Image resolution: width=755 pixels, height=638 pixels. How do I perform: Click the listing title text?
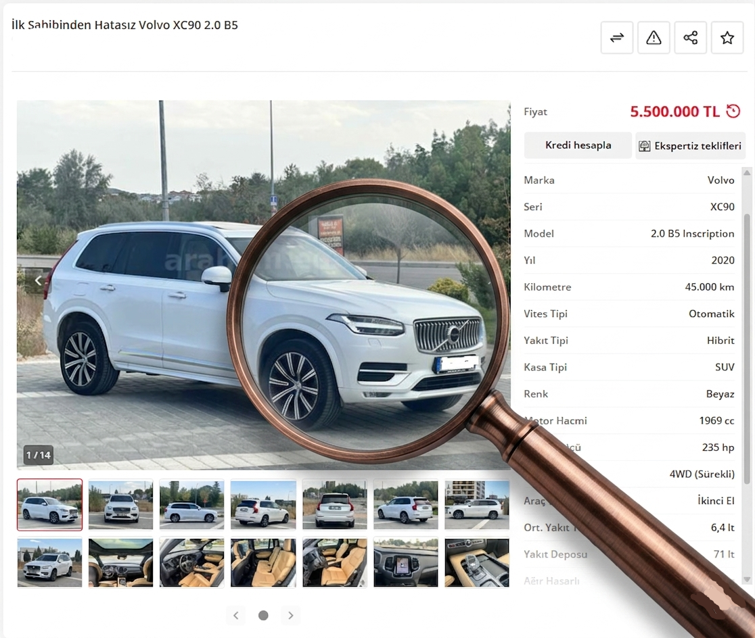click(124, 25)
